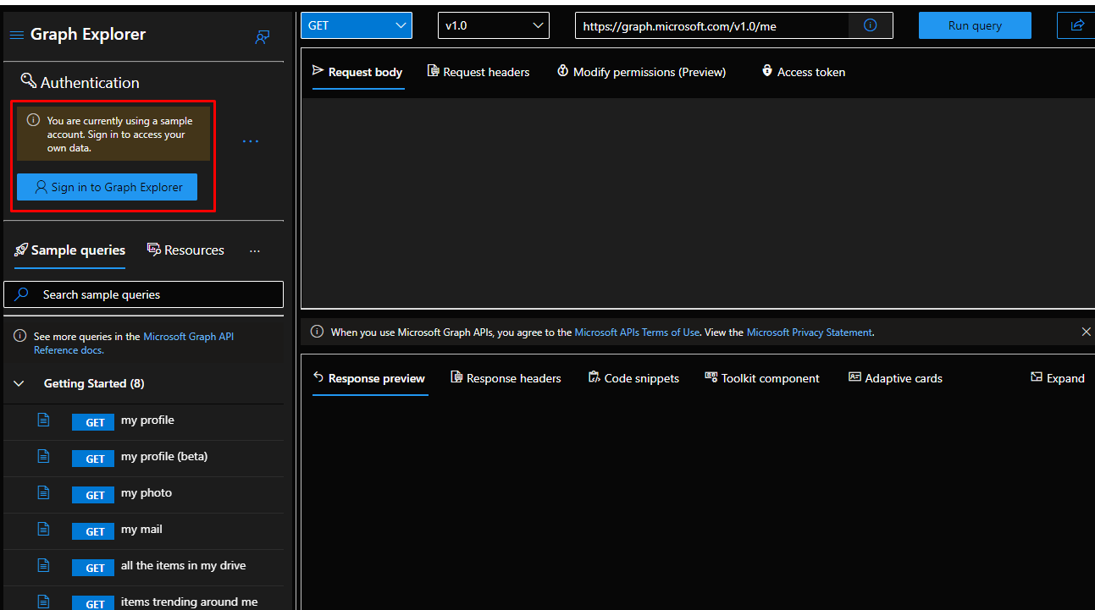Click the share query icon
The height and width of the screenshot is (610, 1095).
point(1076,25)
